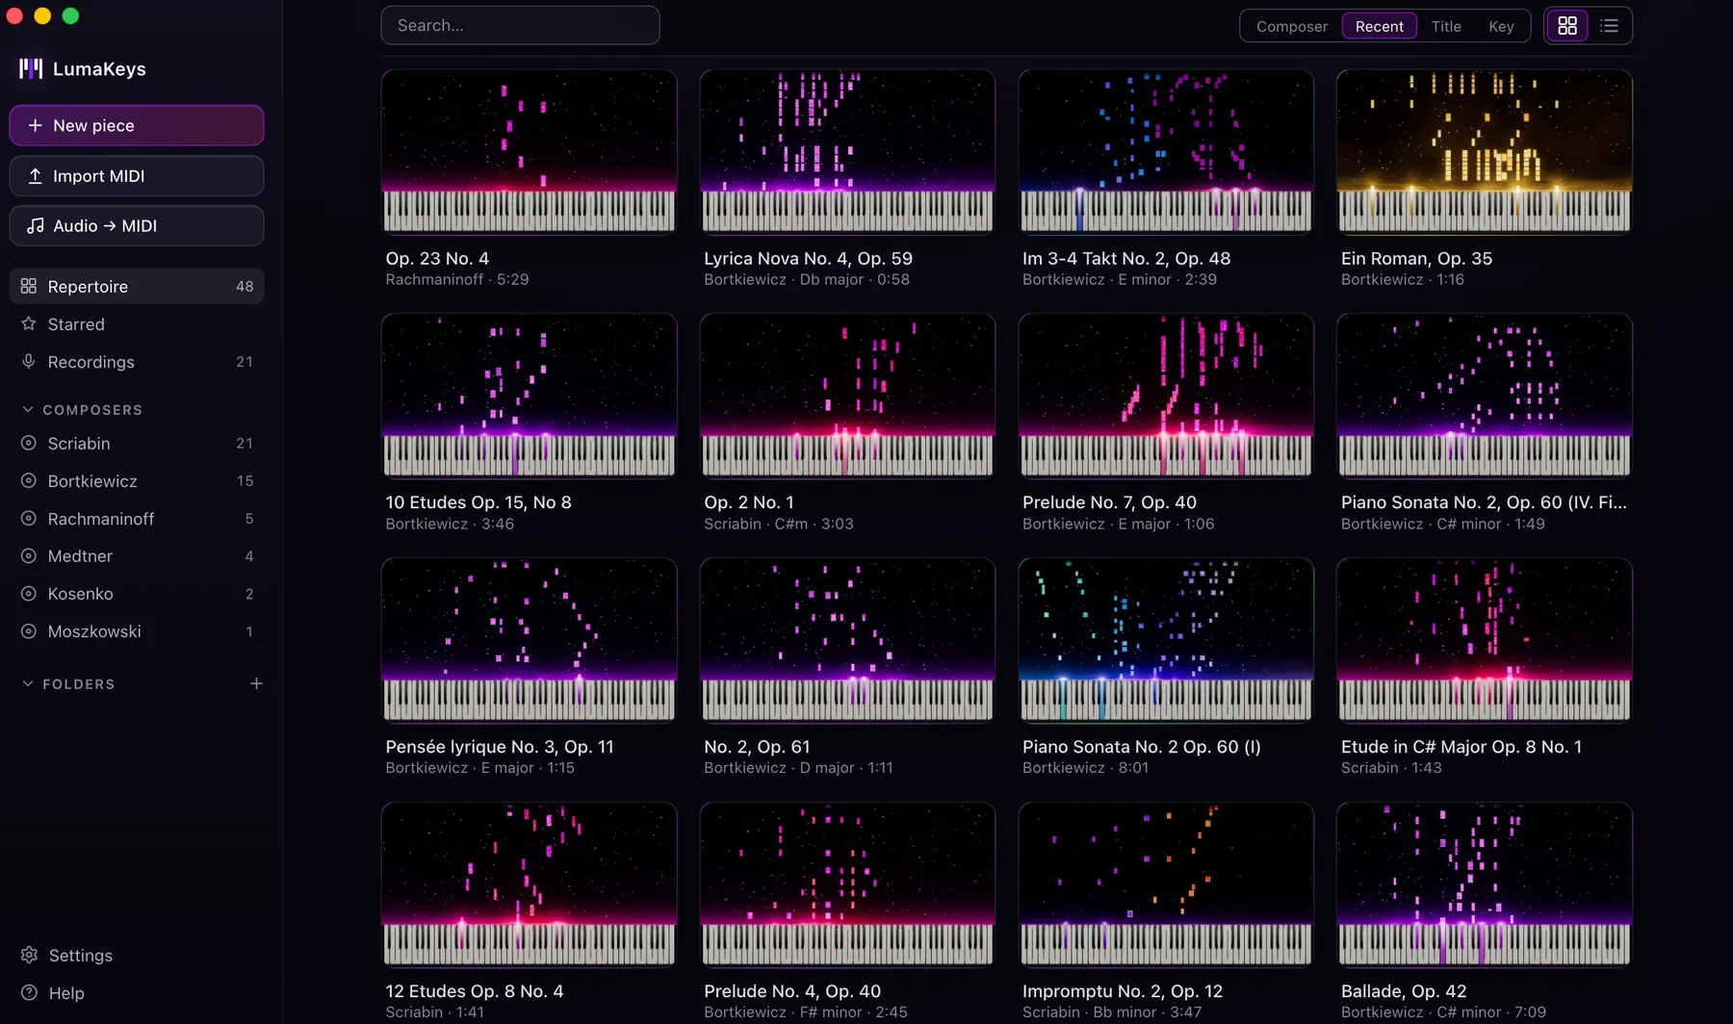
Task: Filter by composer Medtner
Action: (x=137, y=555)
